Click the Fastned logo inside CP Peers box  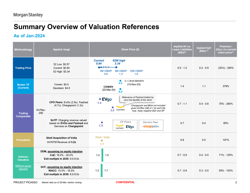pyautogui.click(x=119, y=128)
